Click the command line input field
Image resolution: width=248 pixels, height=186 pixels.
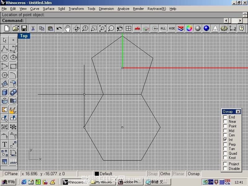pyautogui.click(x=125, y=20)
